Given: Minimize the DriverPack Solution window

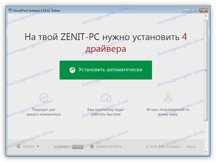Looking at the screenshot, I should pos(186,10).
